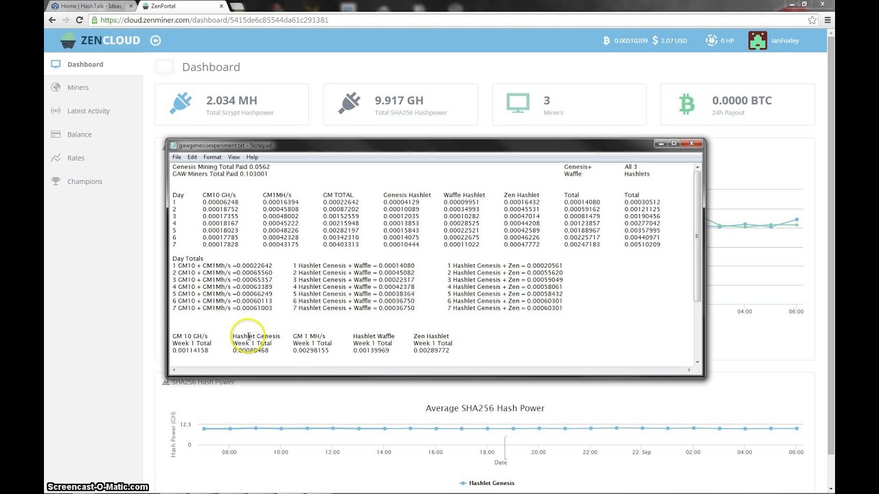The image size is (879, 494).
Task: Click the Latest Activity signal icon
Action: click(x=56, y=111)
